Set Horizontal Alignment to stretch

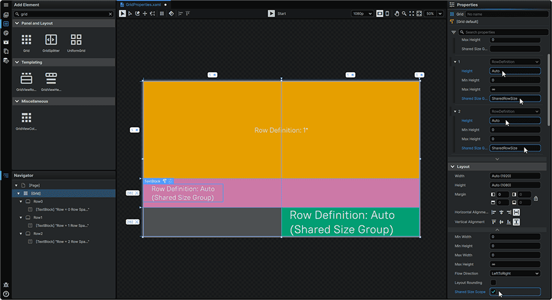click(516, 212)
